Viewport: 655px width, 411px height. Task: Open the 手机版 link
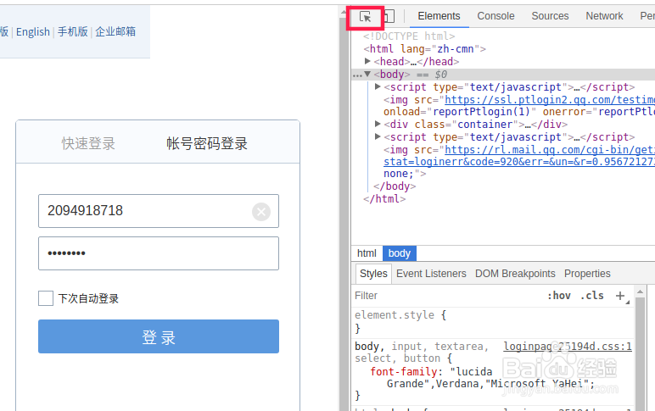(73, 31)
